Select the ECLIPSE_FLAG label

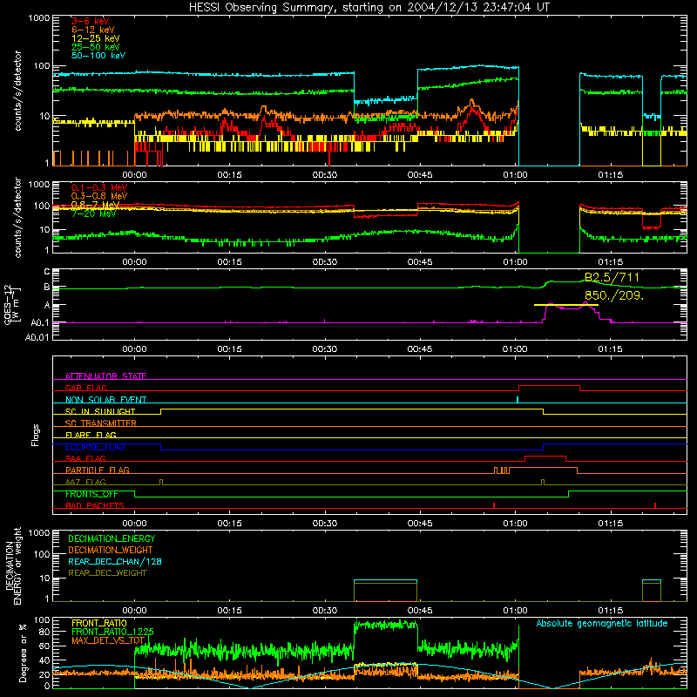(95, 447)
